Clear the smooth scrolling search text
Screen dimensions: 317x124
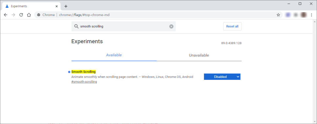(x=171, y=27)
